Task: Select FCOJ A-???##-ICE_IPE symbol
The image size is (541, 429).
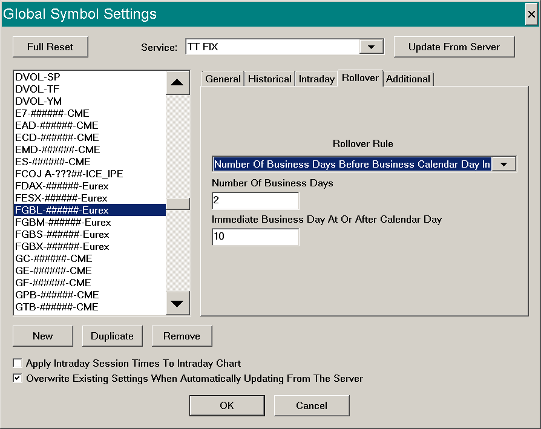Action: (90, 174)
